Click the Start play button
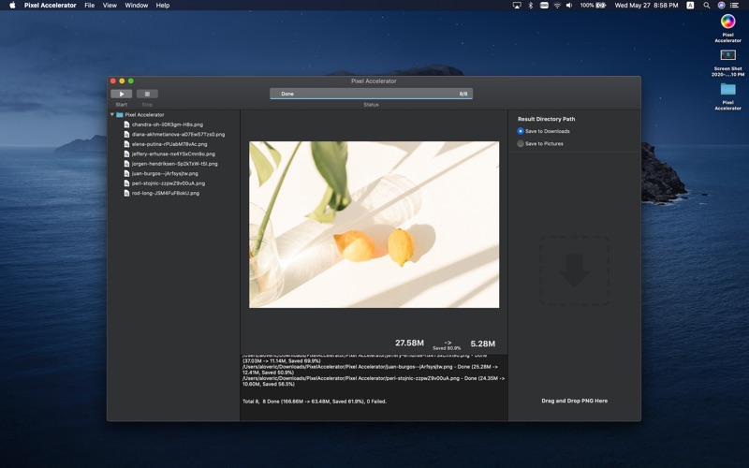The image size is (749, 468). click(121, 94)
